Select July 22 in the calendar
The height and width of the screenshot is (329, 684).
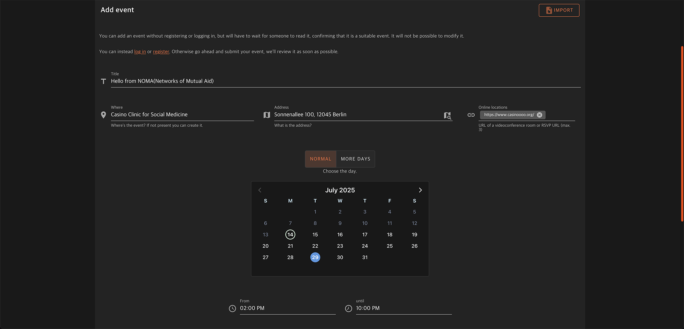pyautogui.click(x=315, y=246)
